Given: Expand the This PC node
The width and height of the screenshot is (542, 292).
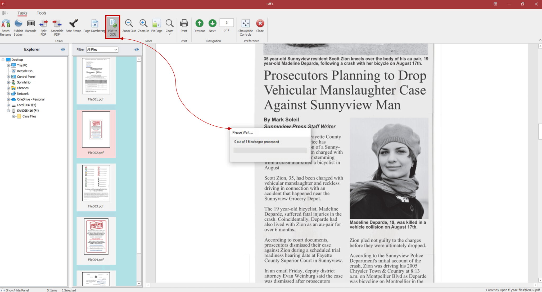Looking at the screenshot, I should pyautogui.click(x=8, y=65).
